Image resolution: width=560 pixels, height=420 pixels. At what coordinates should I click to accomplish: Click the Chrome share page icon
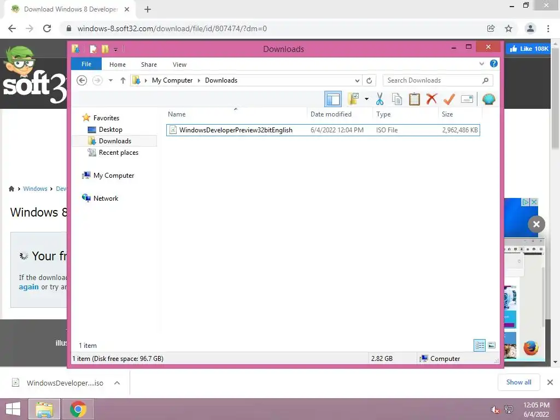tap(491, 28)
